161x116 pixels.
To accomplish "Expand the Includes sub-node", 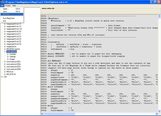I will (x=8, y=54).
